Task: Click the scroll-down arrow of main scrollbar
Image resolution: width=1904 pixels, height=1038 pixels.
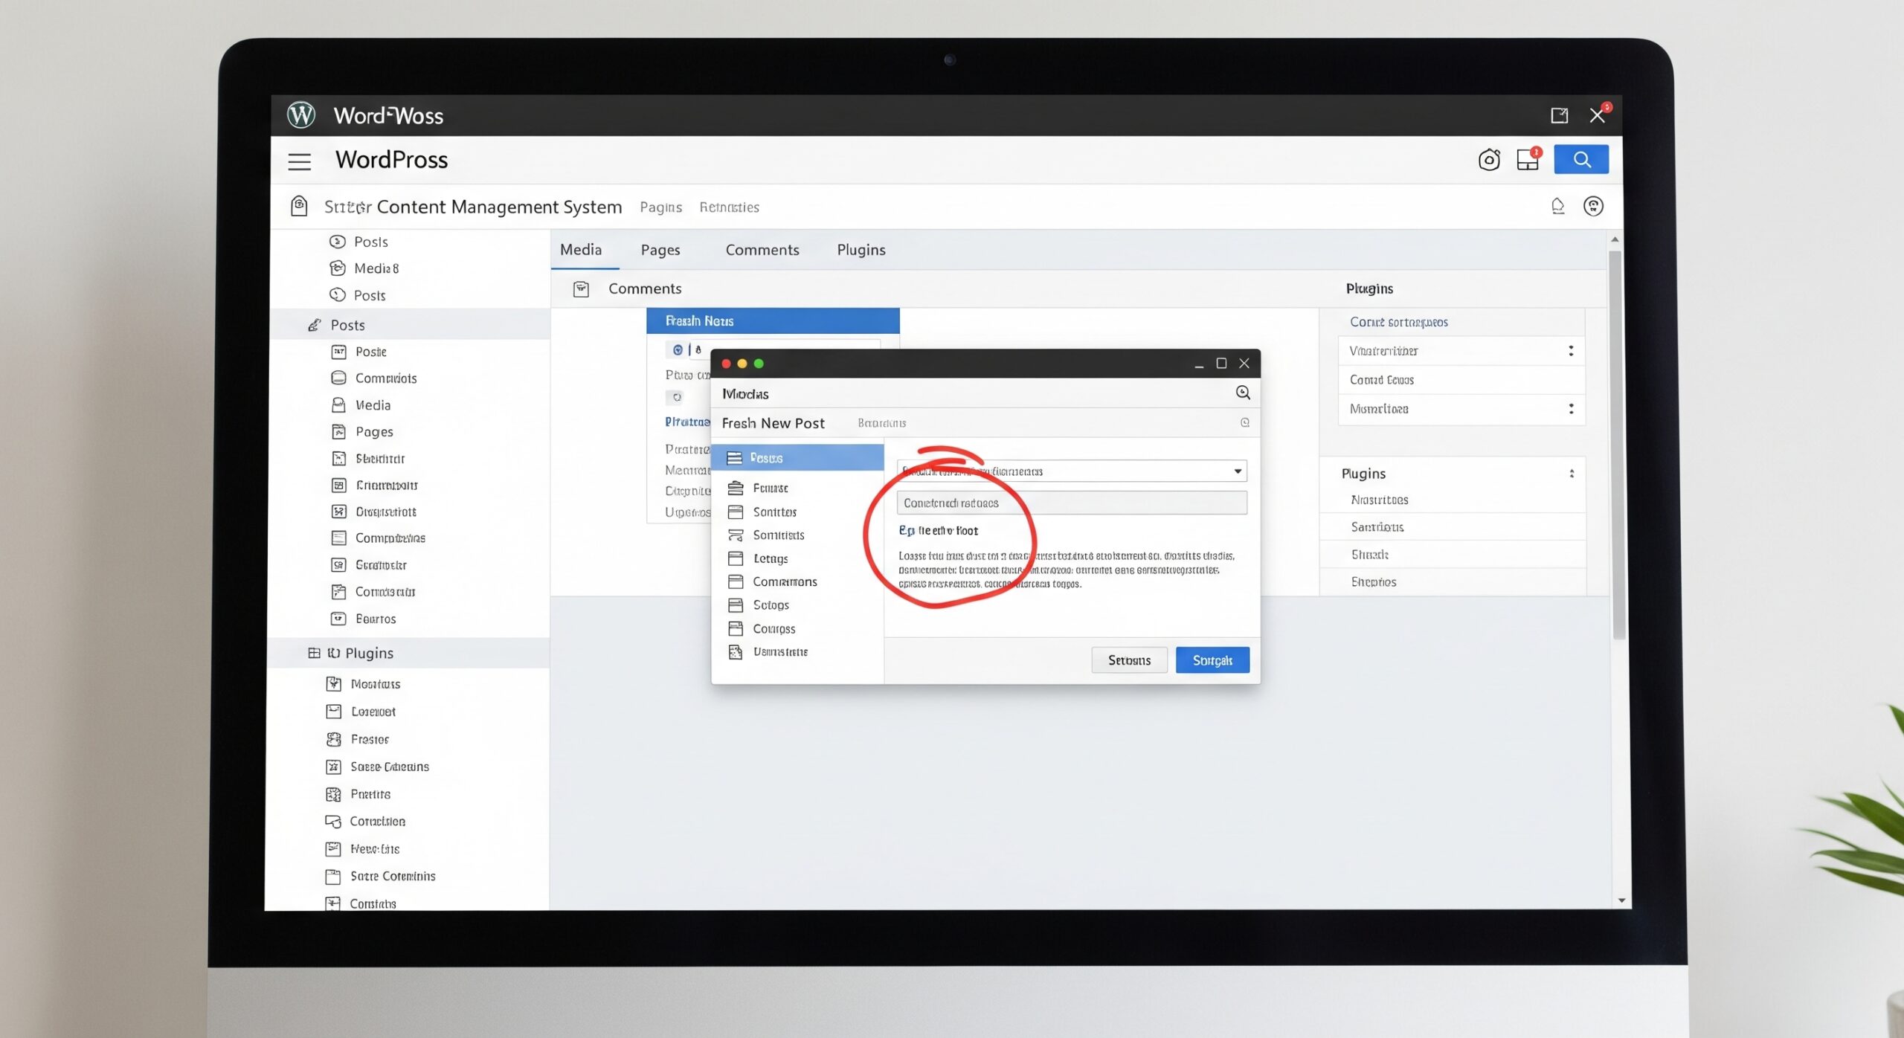Action: point(1621,900)
